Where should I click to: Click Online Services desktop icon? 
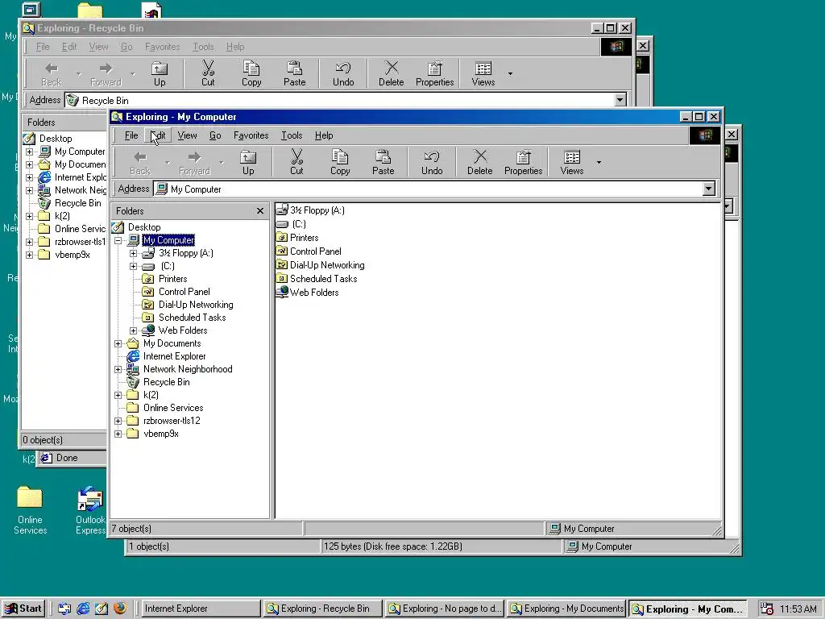(30, 510)
